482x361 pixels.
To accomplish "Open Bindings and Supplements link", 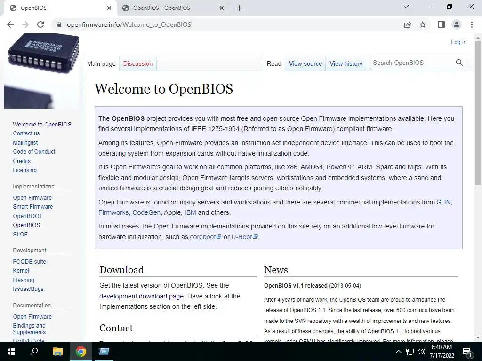I will pos(29,329).
